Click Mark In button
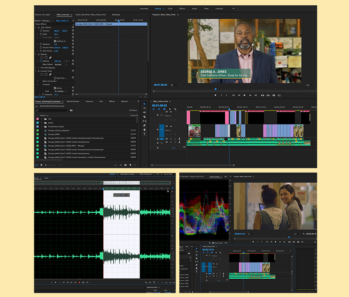The image size is (349, 297). [x=221, y=95]
